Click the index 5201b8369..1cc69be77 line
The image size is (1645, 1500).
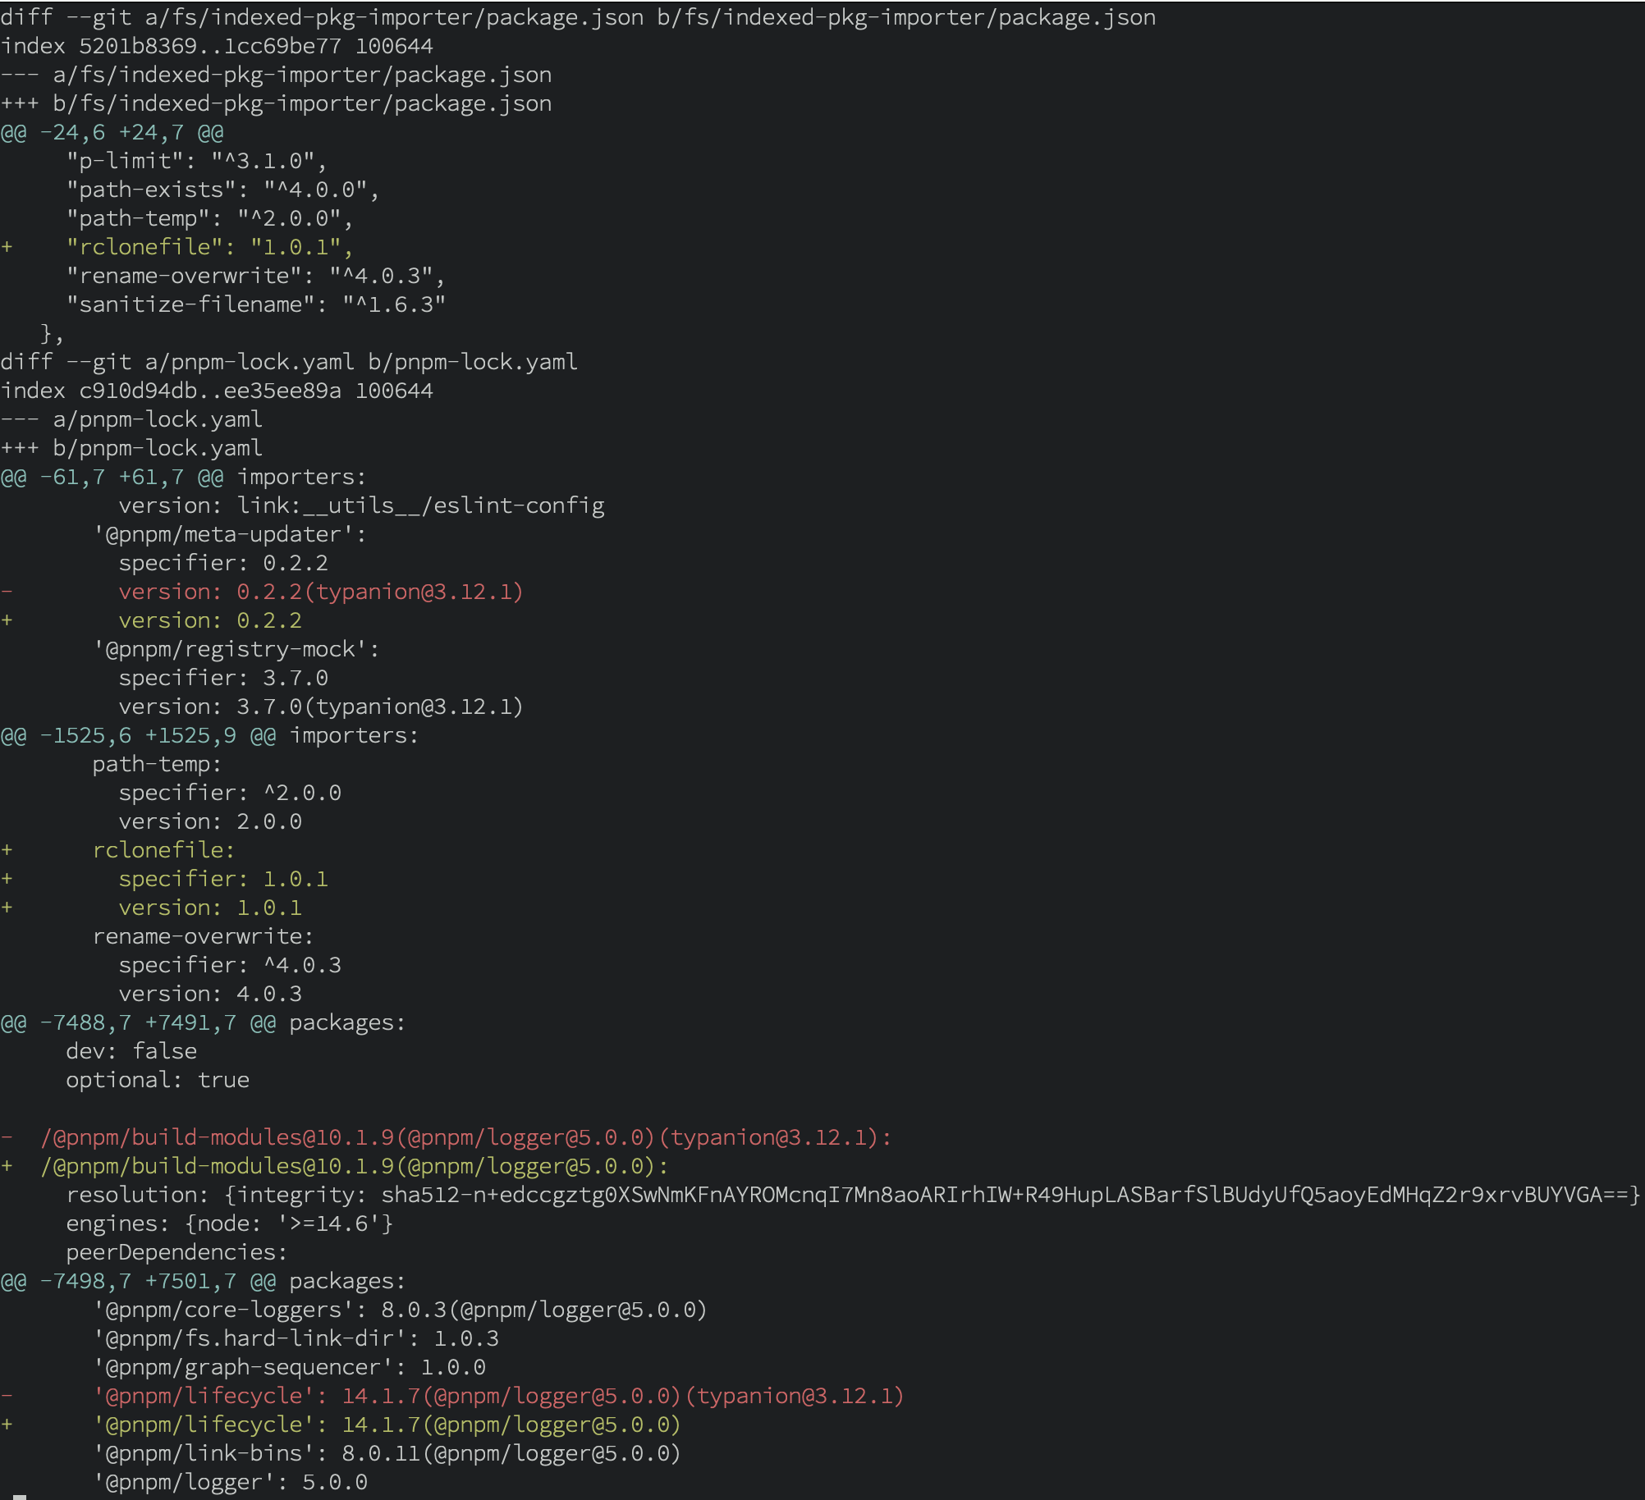217,46
